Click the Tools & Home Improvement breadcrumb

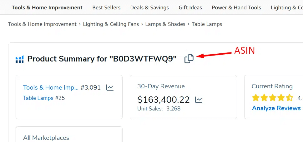pos(42,24)
